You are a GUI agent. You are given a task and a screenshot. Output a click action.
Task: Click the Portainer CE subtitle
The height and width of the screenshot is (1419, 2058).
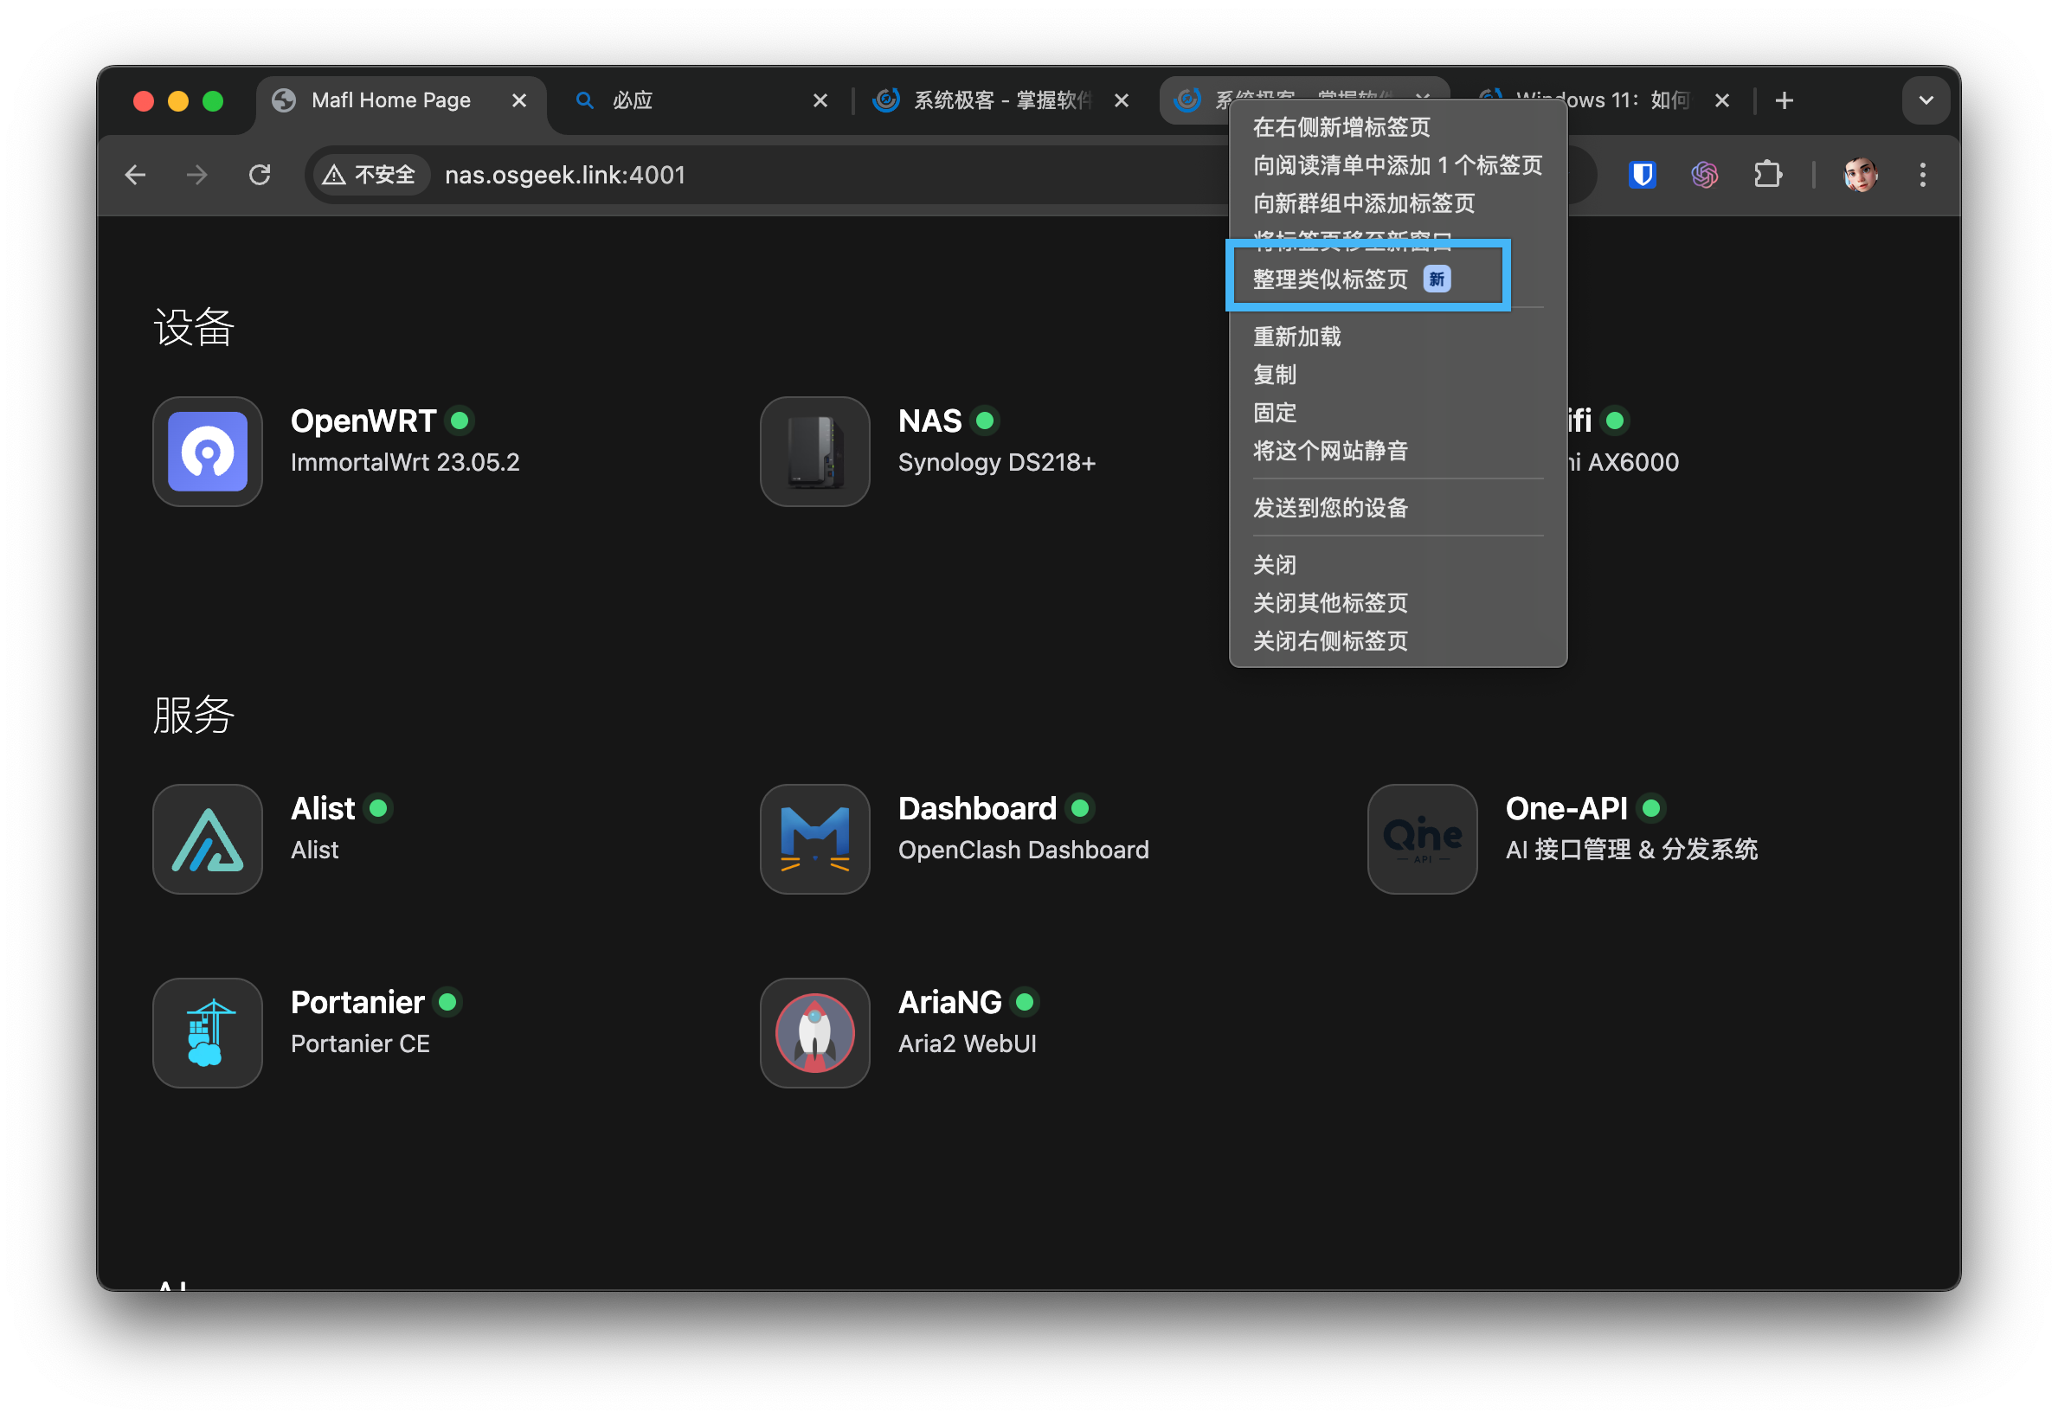360,1043
